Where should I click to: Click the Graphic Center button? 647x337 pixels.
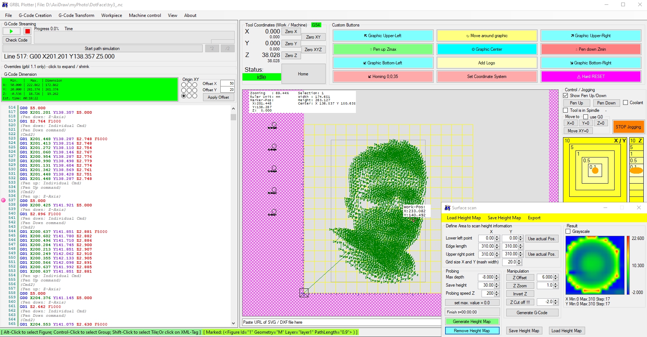(487, 49)
